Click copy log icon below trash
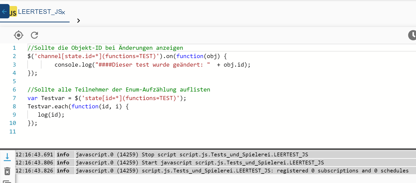This screenshot has width=416, height=183. (x=7, y=181)
